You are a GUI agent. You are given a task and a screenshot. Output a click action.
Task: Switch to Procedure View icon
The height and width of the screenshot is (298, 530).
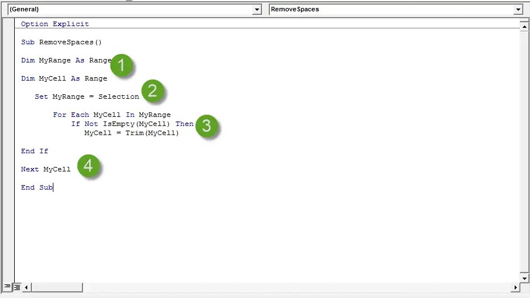(x=7, y=287)
